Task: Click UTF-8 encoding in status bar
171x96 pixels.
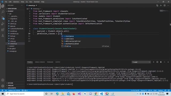Action: click(x=150, y=90)
